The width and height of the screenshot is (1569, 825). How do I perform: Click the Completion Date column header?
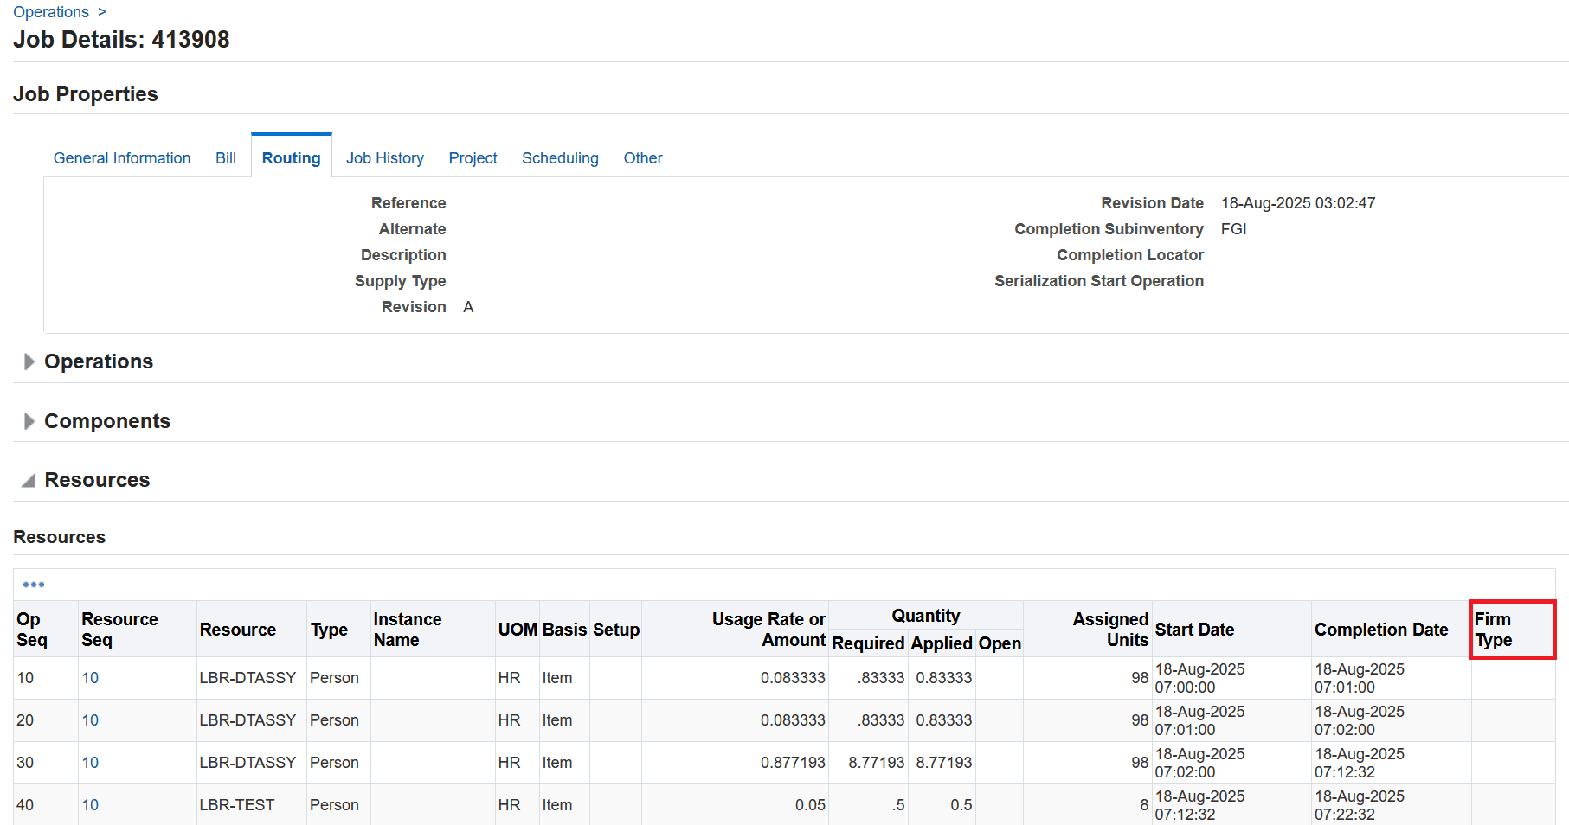click(x=1380, y=630)
